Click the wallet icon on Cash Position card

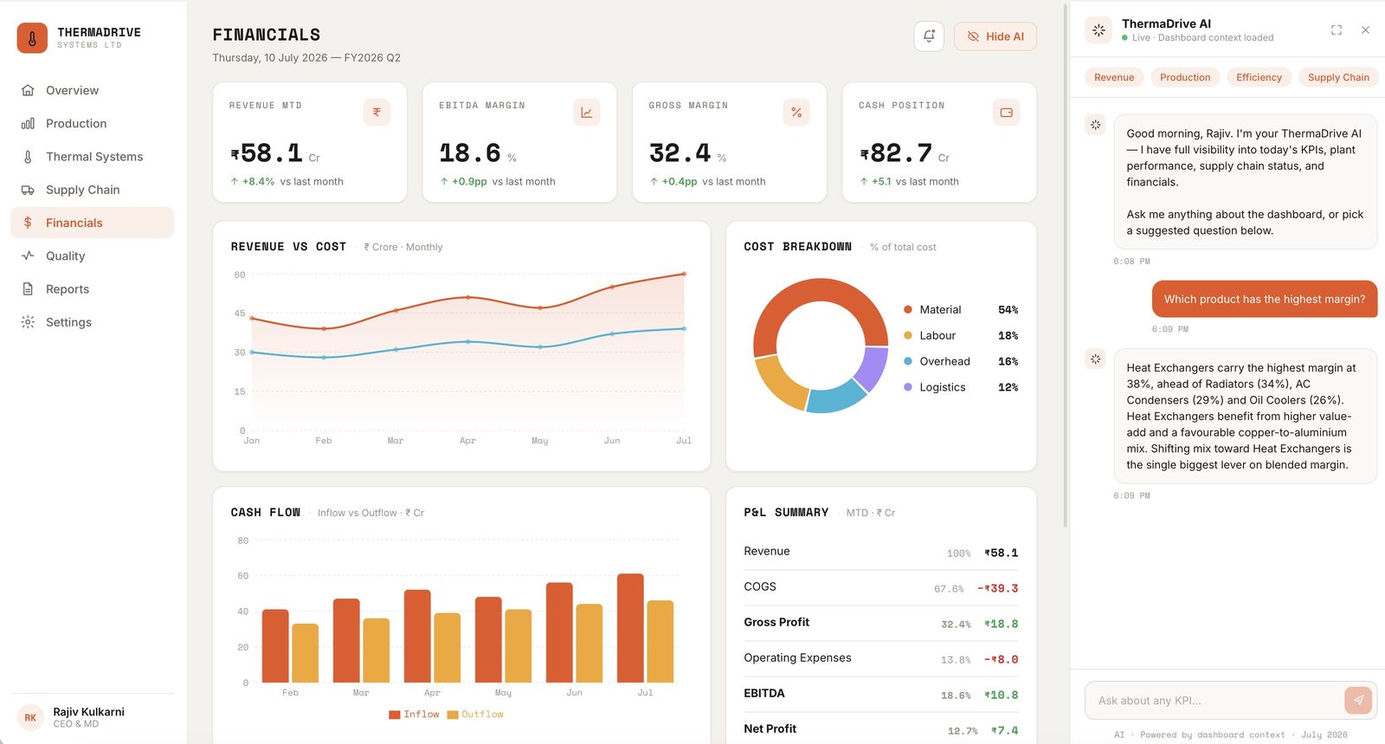(x=1006, y=112)
